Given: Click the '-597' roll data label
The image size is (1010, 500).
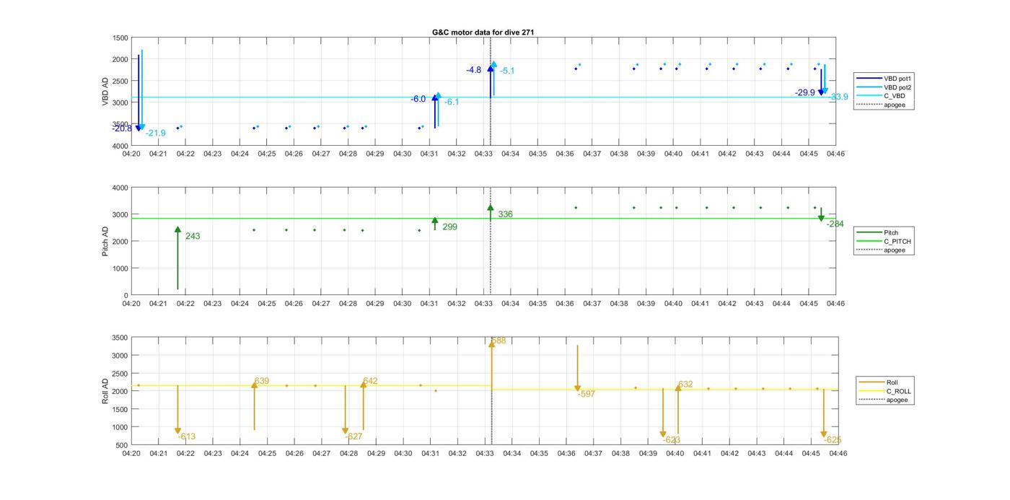Looking at the screenshot, I should click(x=587, y=394).
